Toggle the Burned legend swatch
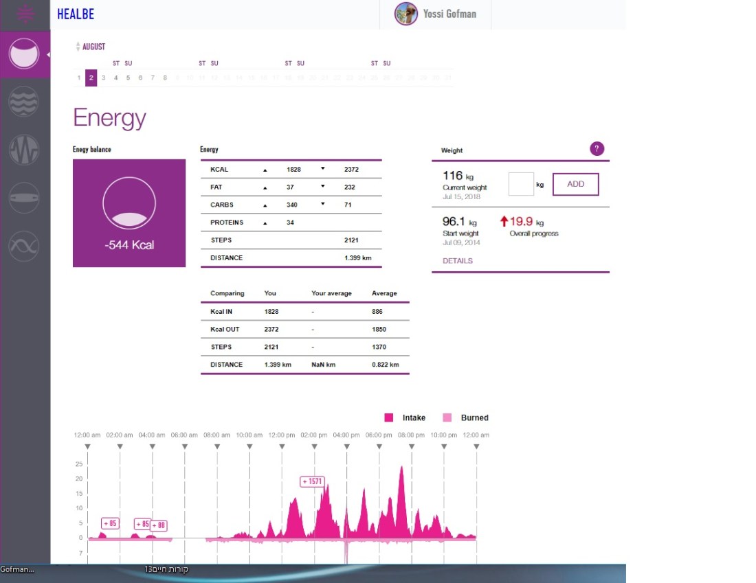The image size is (756, 583). 447,418
